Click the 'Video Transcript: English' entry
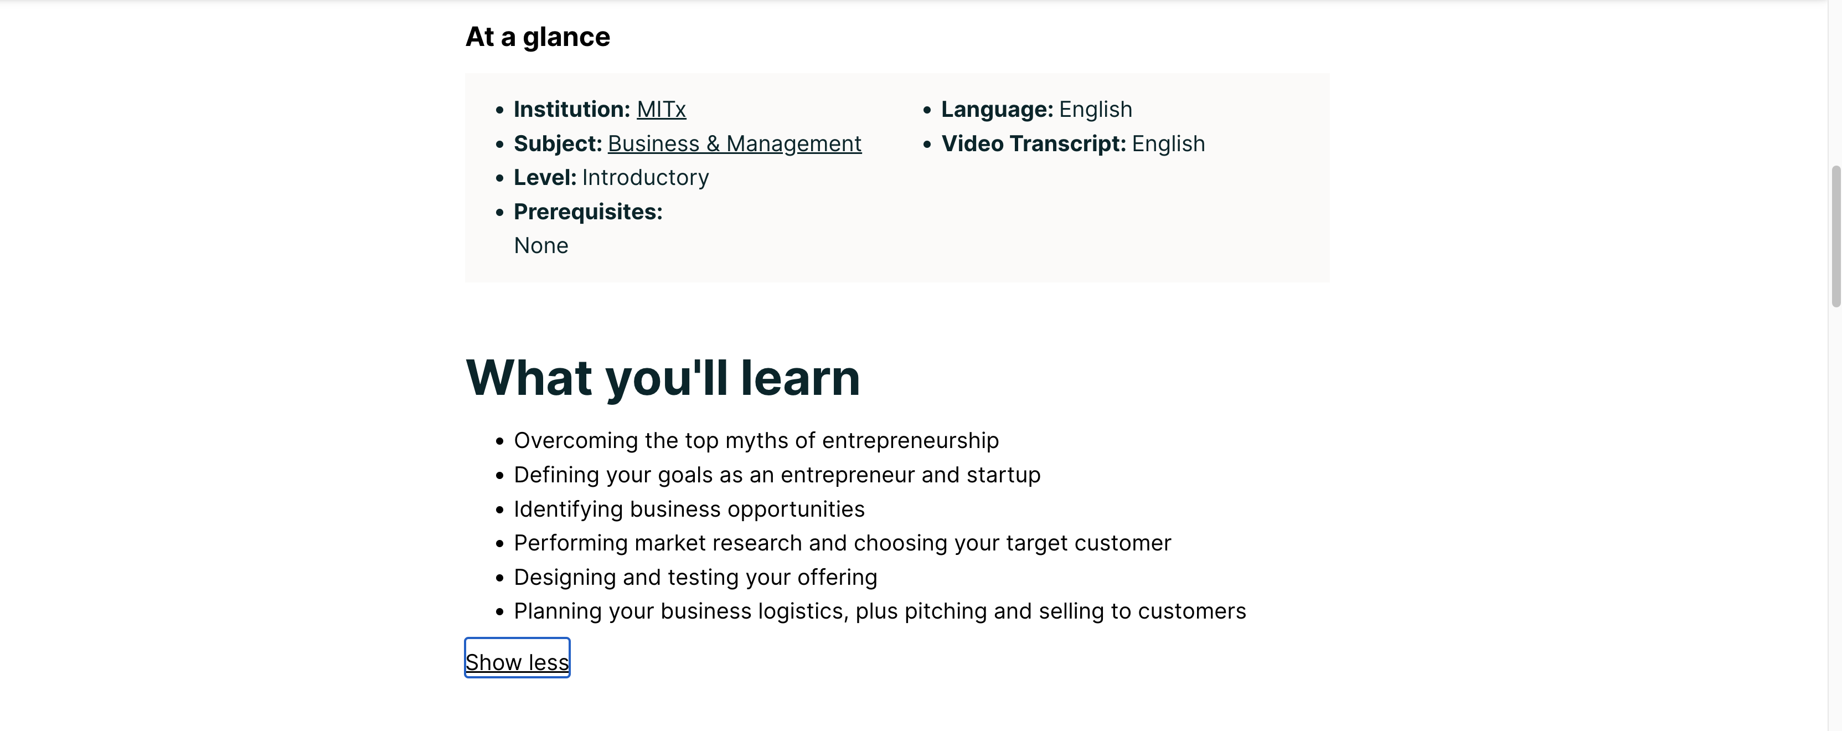1842x731 pixels. [x=1072, y=144]
